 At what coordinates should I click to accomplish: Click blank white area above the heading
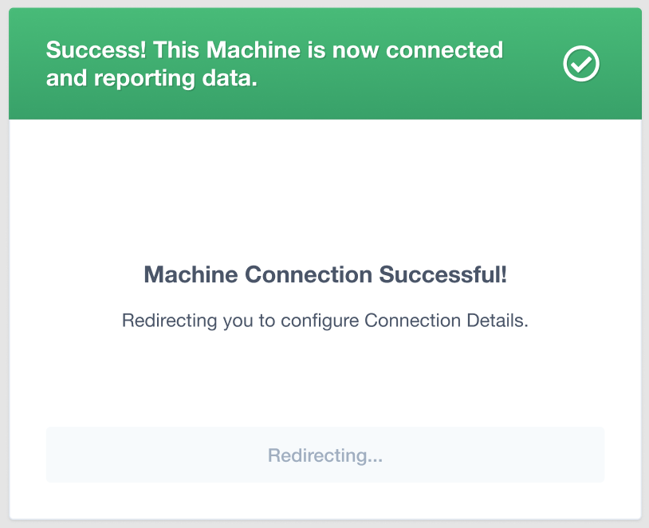(324, 191)
